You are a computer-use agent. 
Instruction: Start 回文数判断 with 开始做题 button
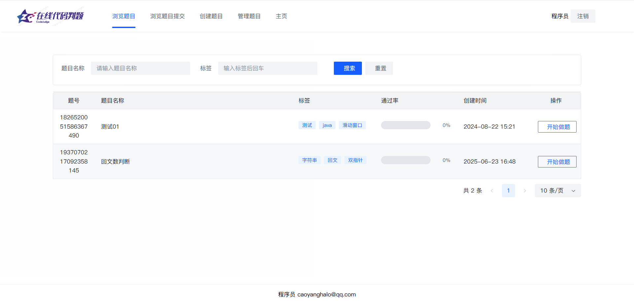[x=557, y=162]
